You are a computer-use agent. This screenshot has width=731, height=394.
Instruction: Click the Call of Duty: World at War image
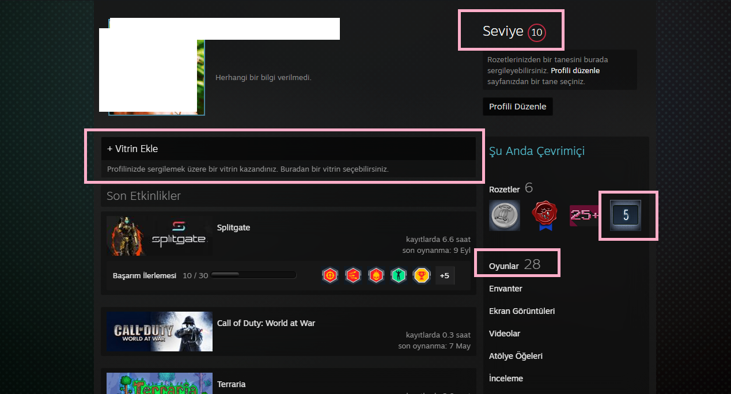point(160,332)
